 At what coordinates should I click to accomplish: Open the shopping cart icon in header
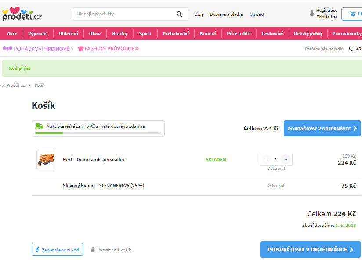tap(352, 14)
